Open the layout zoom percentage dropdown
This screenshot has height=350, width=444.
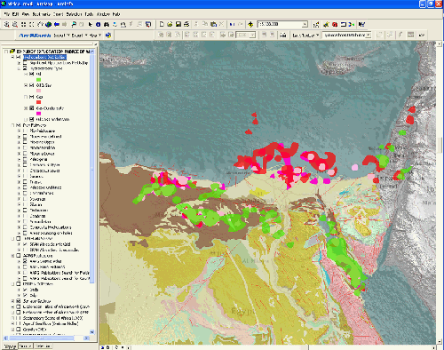tap(252, 36)
